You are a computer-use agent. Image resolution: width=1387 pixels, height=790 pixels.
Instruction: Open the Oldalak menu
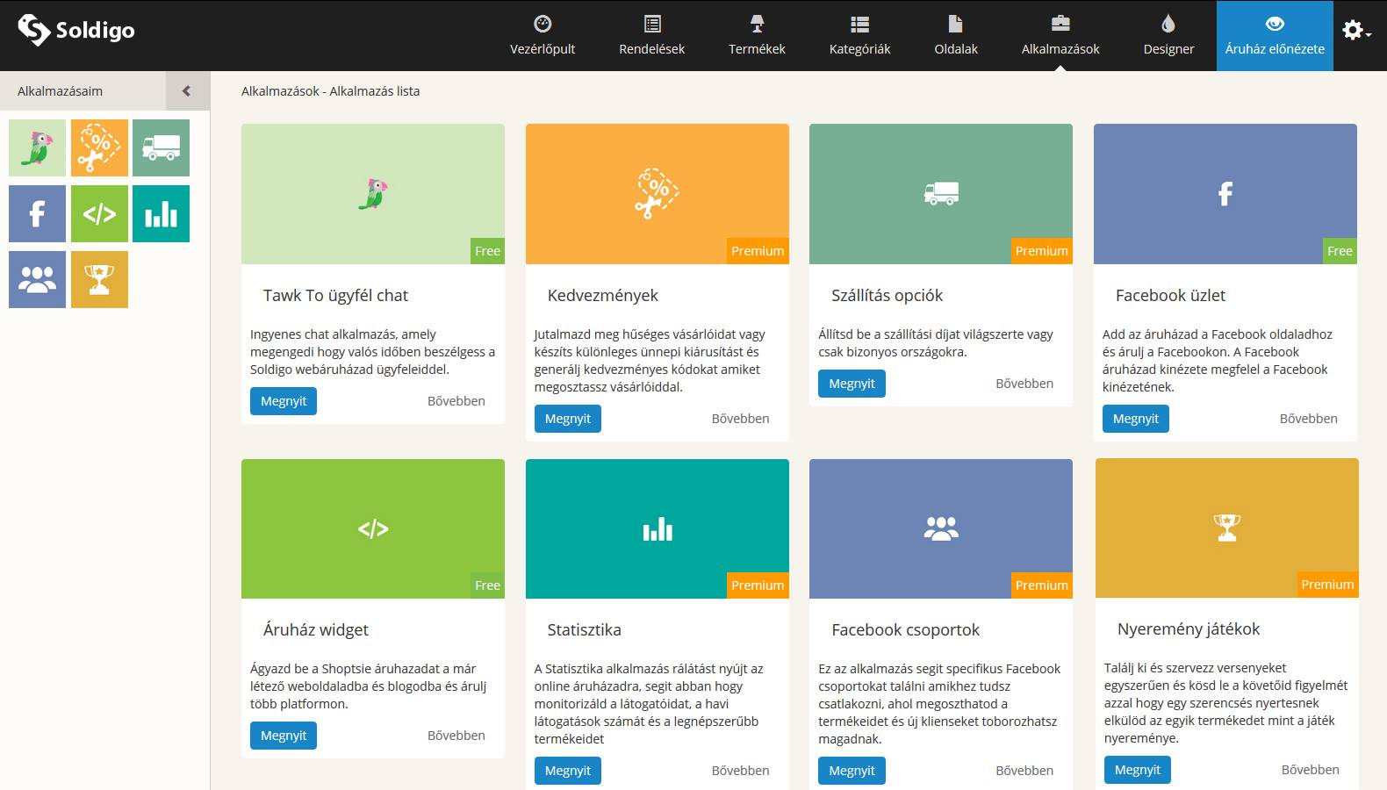[x=956, y=36]
